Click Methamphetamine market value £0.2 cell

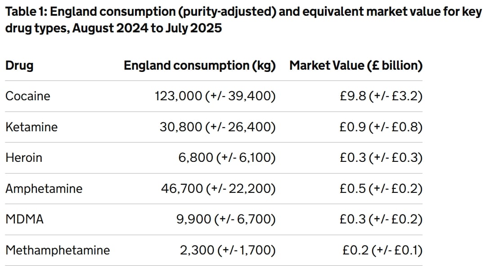pyautogui.click(x=382, y=250)
